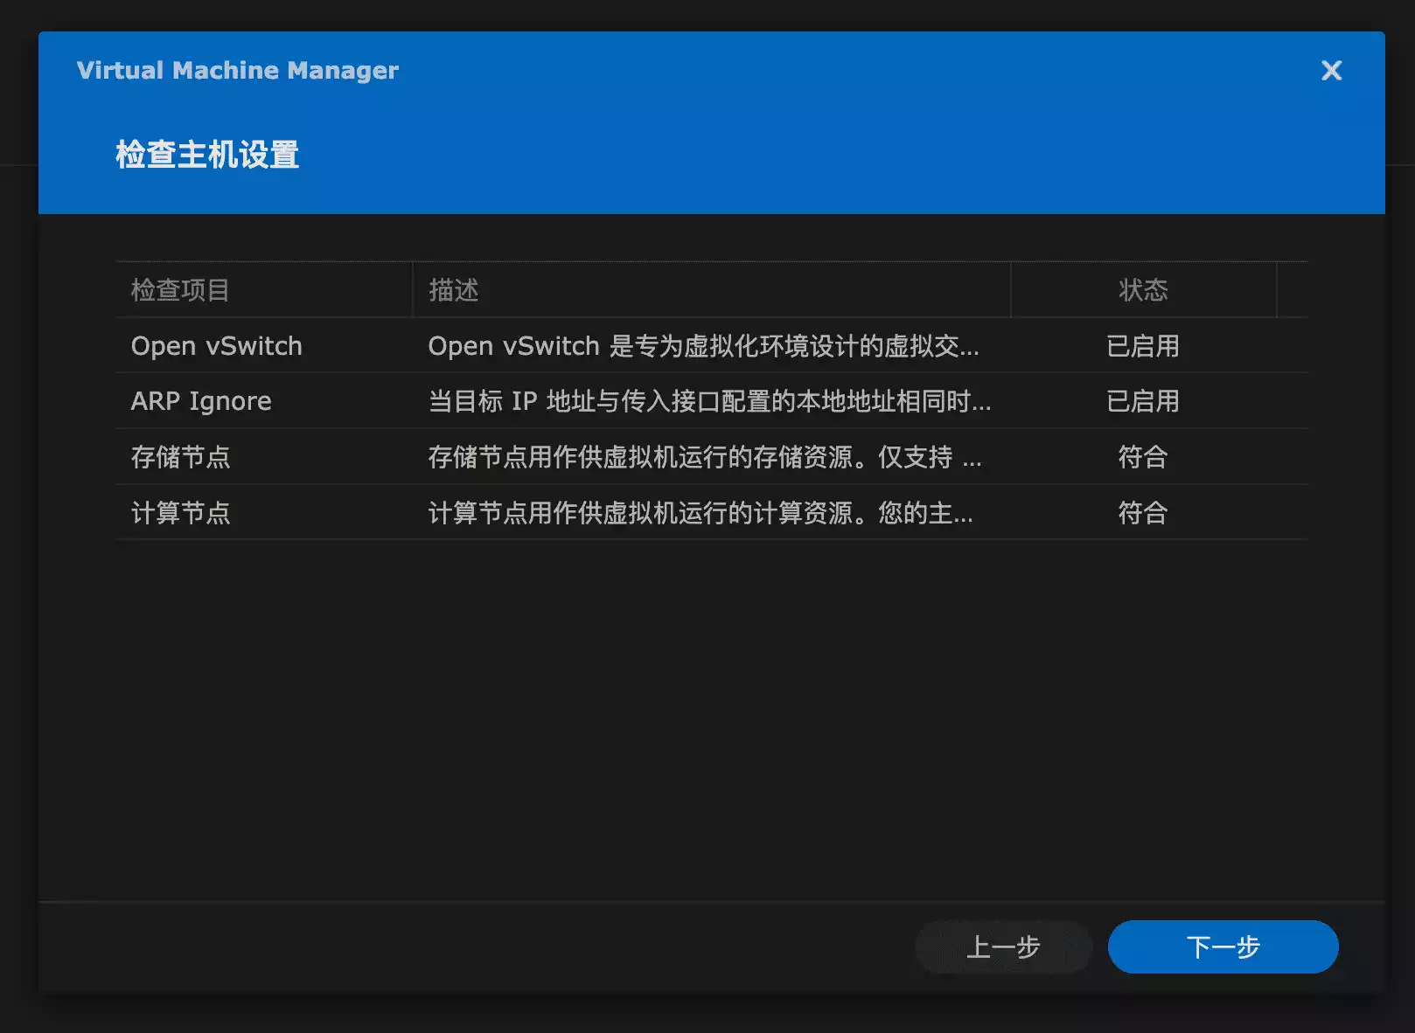Viewport: 1415px width, 1033px height.
Task: Click the ARP Ignore description text
Action: (709, 401)
